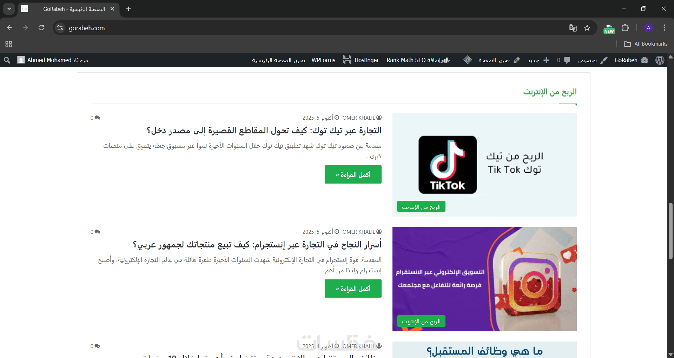The width and height of the screenshot is (674, 358).
Task: Open the Chrome tab search dropdown
Action: coord(9,9)
